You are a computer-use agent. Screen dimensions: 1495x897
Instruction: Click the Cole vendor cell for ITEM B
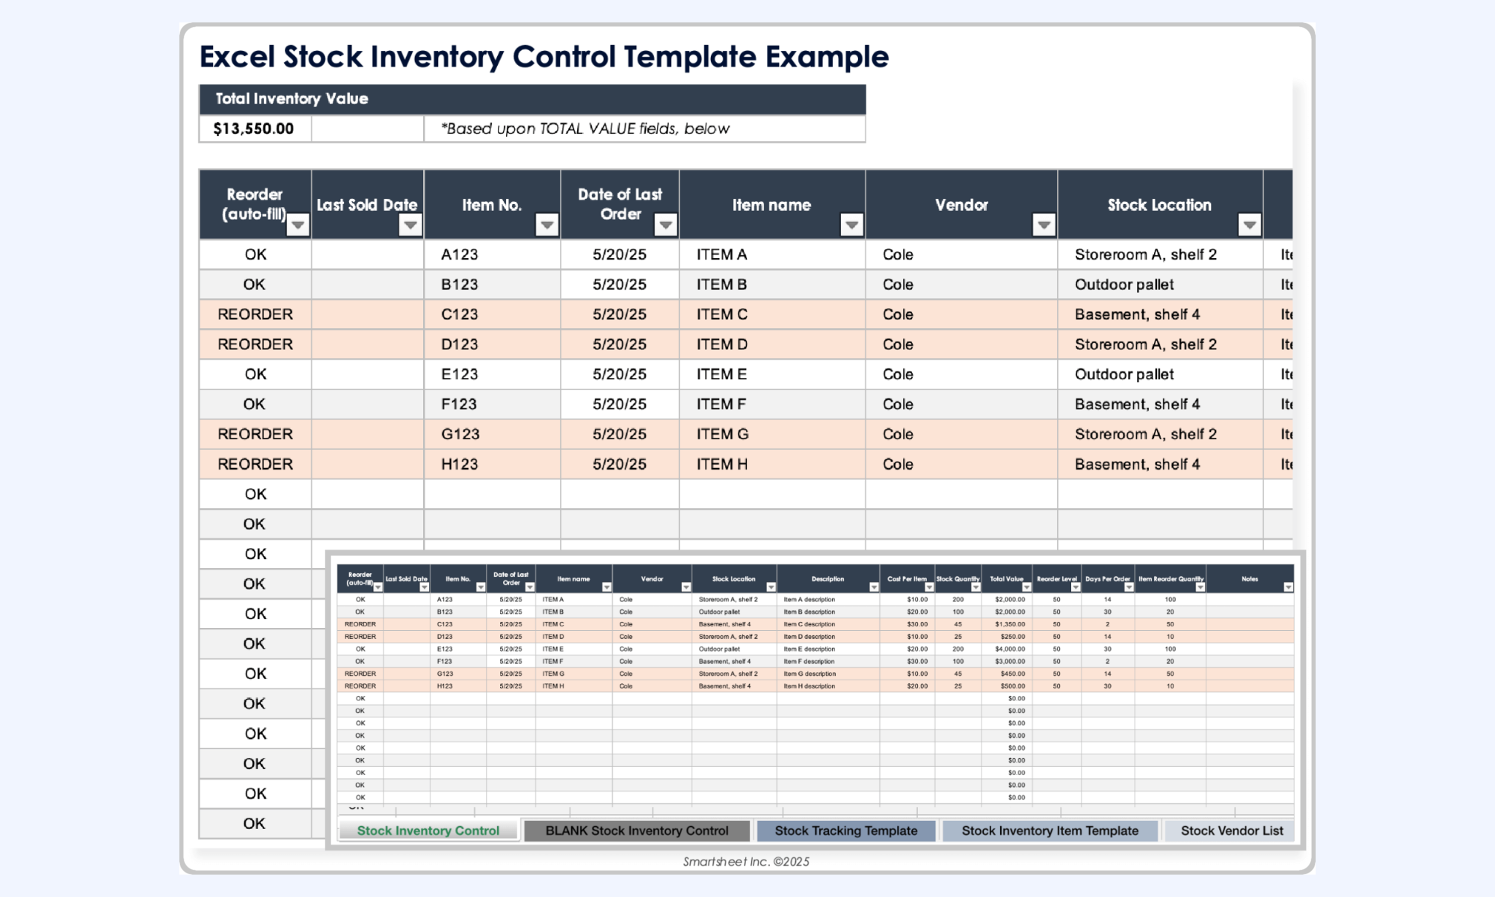pos(961,284)
